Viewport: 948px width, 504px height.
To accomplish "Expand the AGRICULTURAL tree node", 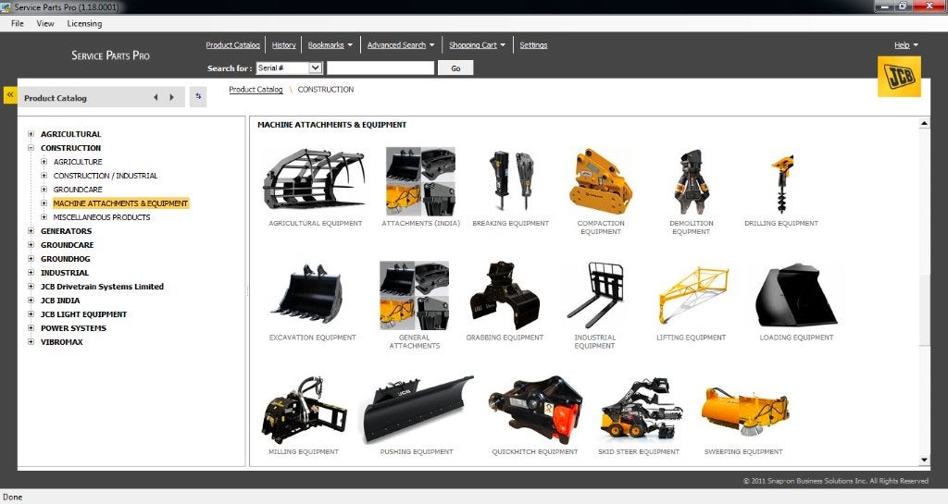I will (31, 134).
